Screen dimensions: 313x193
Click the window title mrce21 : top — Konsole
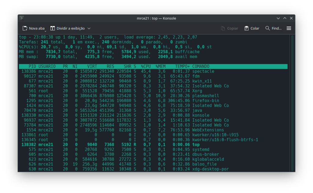click(x=156, y=18)
